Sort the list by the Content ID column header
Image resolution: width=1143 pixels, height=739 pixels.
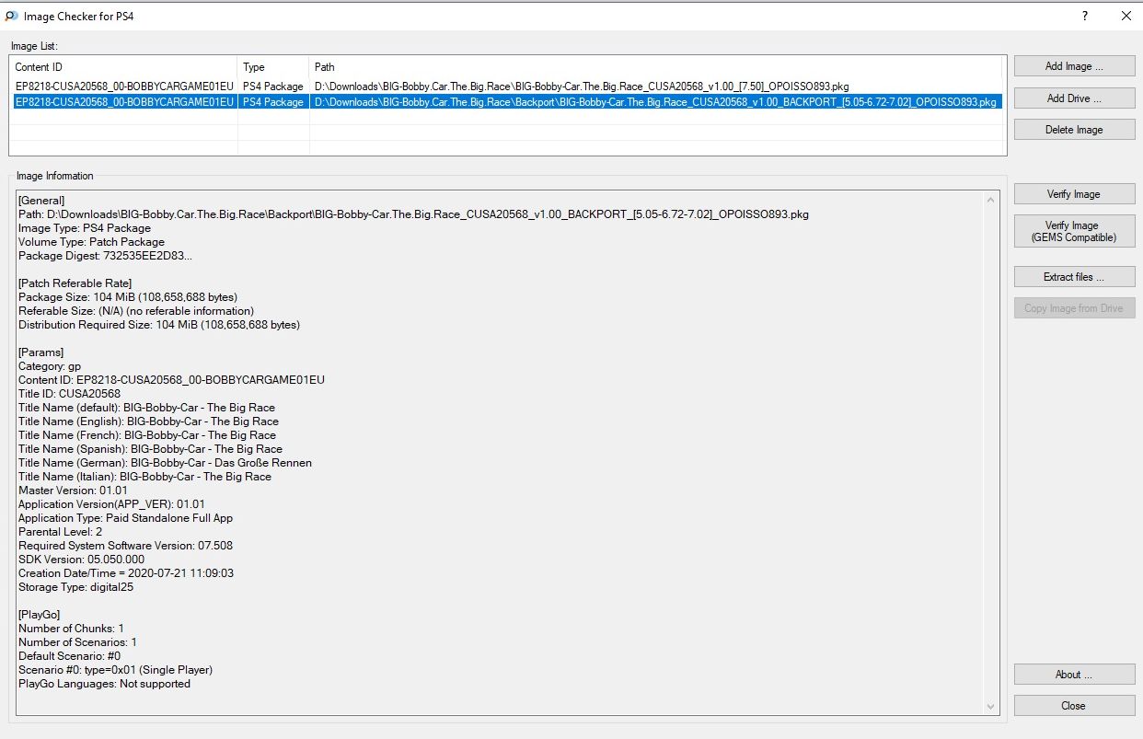[x=123, y=67]
